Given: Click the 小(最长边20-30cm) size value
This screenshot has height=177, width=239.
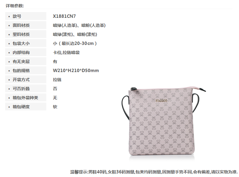Looking at the screenshot, I should (75, 43).
